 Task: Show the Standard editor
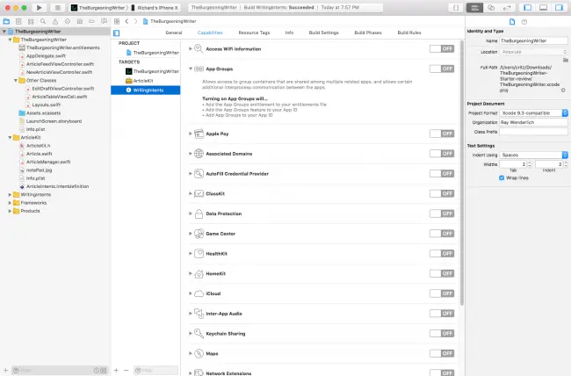(475, 8)
